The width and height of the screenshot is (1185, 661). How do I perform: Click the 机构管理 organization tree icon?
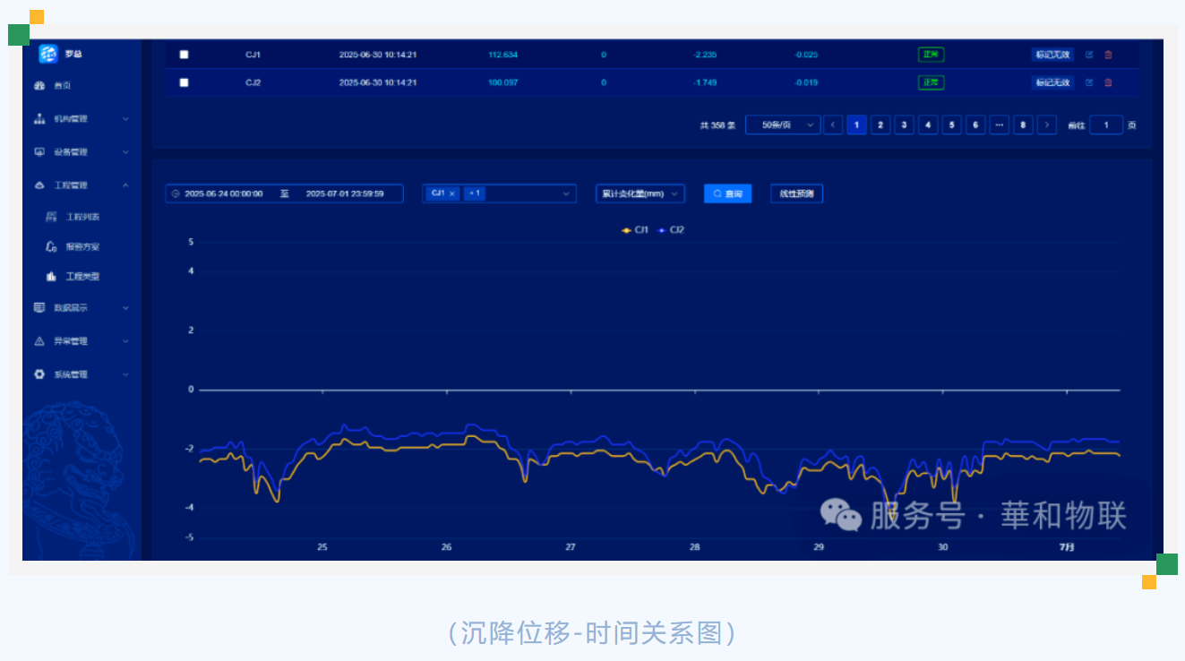(39, 118)
